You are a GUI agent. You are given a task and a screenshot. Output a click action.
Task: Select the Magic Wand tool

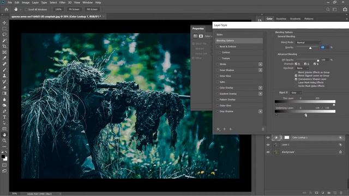4,40
